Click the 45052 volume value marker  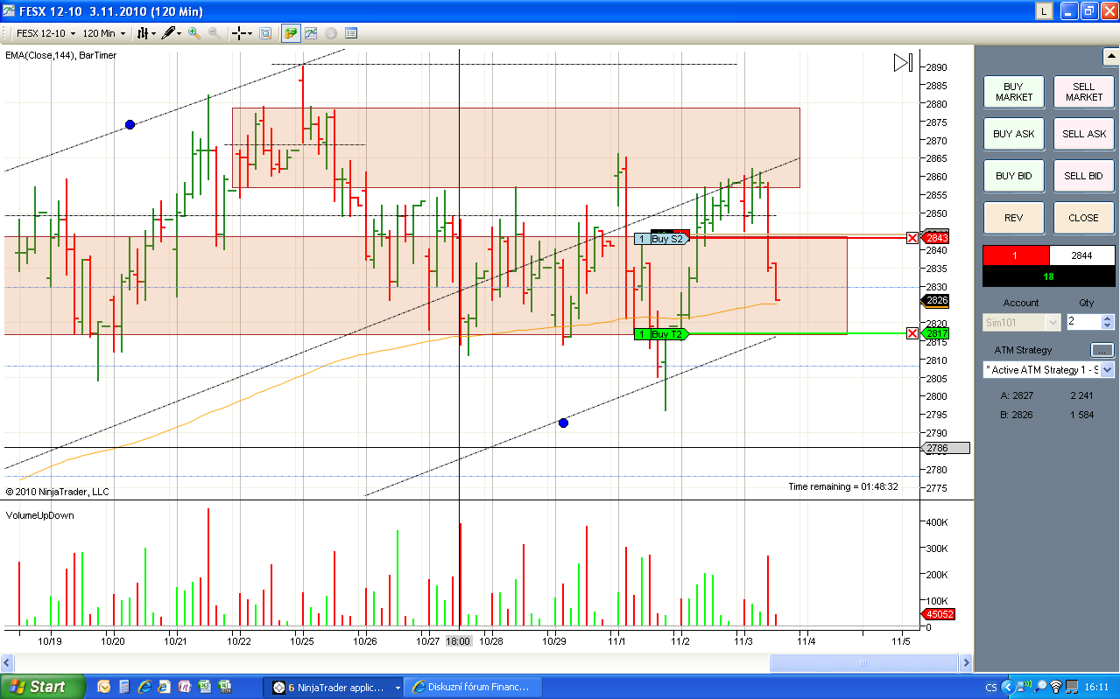938,614
